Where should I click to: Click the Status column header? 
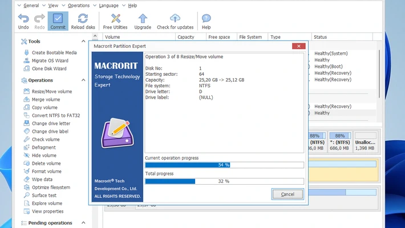click(342, 37)
